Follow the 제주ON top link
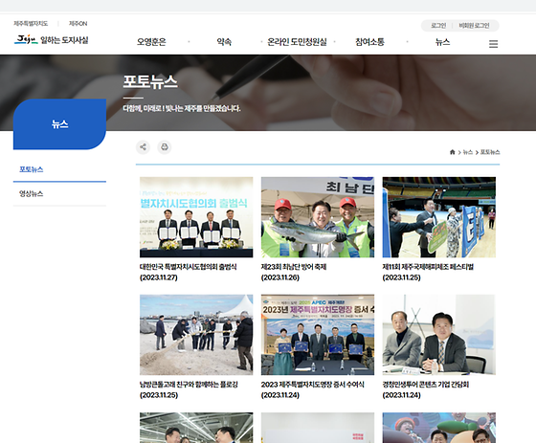536x443 pixels. point(78,23)
